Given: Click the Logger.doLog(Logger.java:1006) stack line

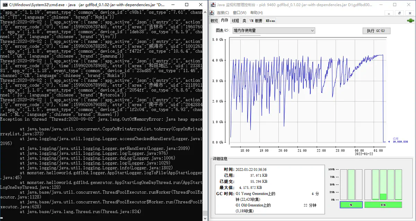Looking at the screenshot, I should [97, 158].
